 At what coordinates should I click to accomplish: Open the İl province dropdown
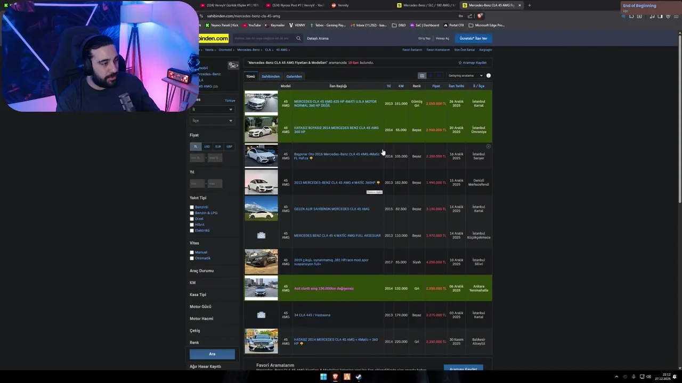[x=212, y=110]
